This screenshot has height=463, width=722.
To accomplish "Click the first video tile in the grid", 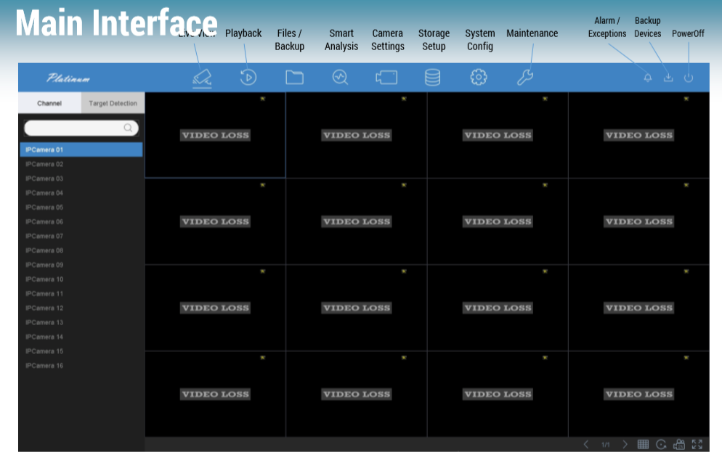I will coord(215,135).
